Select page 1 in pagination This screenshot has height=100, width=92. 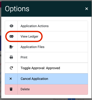tap(71, 99)
